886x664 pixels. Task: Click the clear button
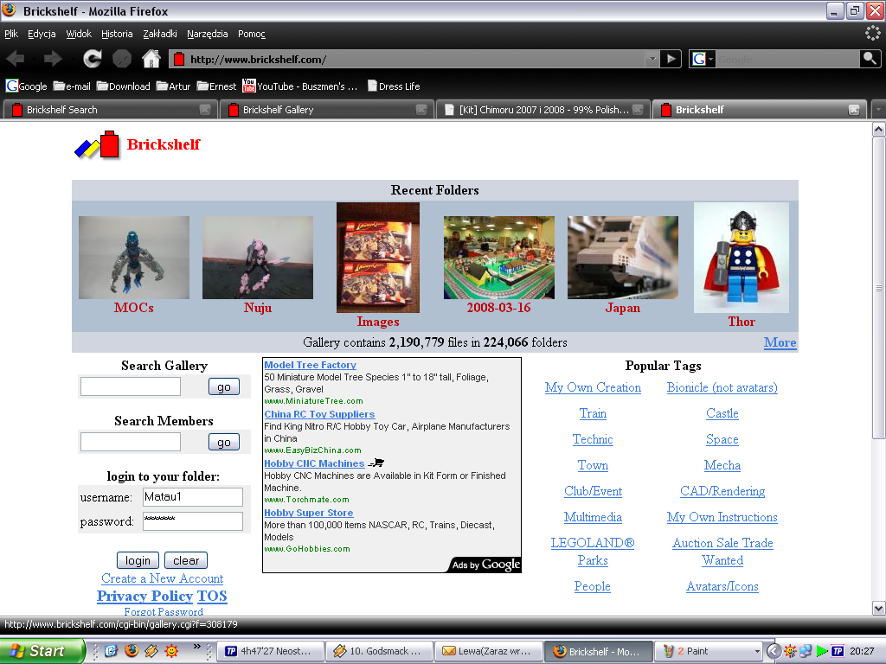pos(186,560)
